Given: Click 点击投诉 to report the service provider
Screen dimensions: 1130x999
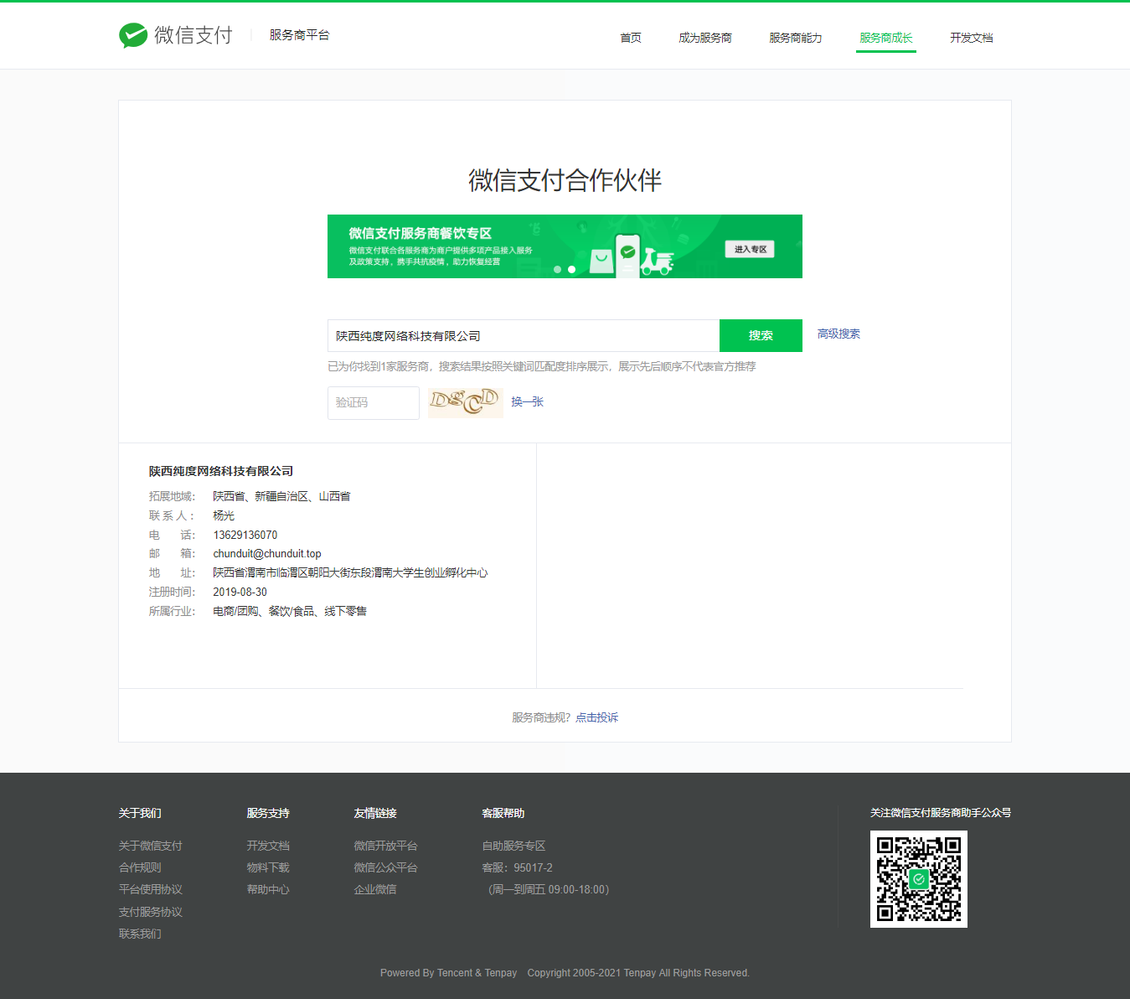Looking at the screenshot, I should coord(596,717).
